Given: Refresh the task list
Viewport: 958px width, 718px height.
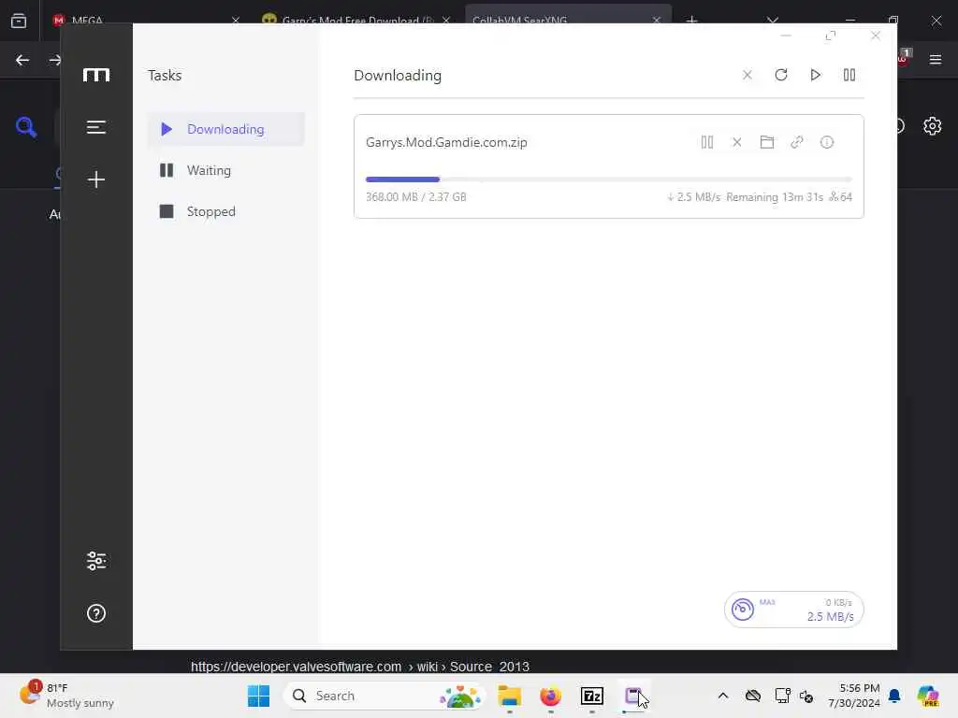Looking at the screenshot, I should coord(781,75).
